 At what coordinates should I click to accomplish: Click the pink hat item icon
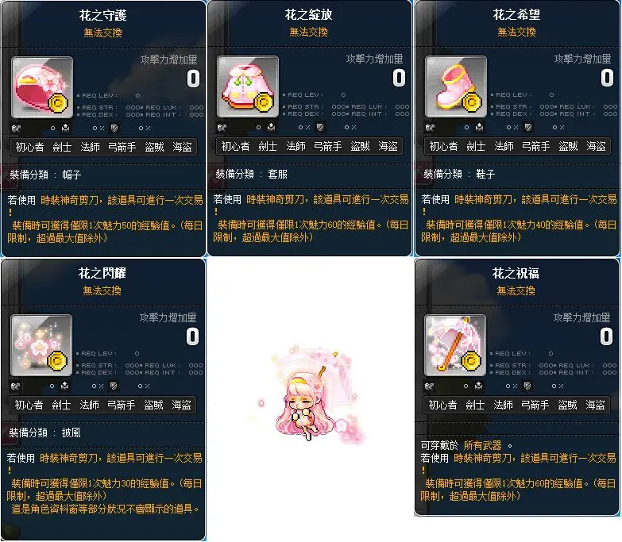(42, 87)
